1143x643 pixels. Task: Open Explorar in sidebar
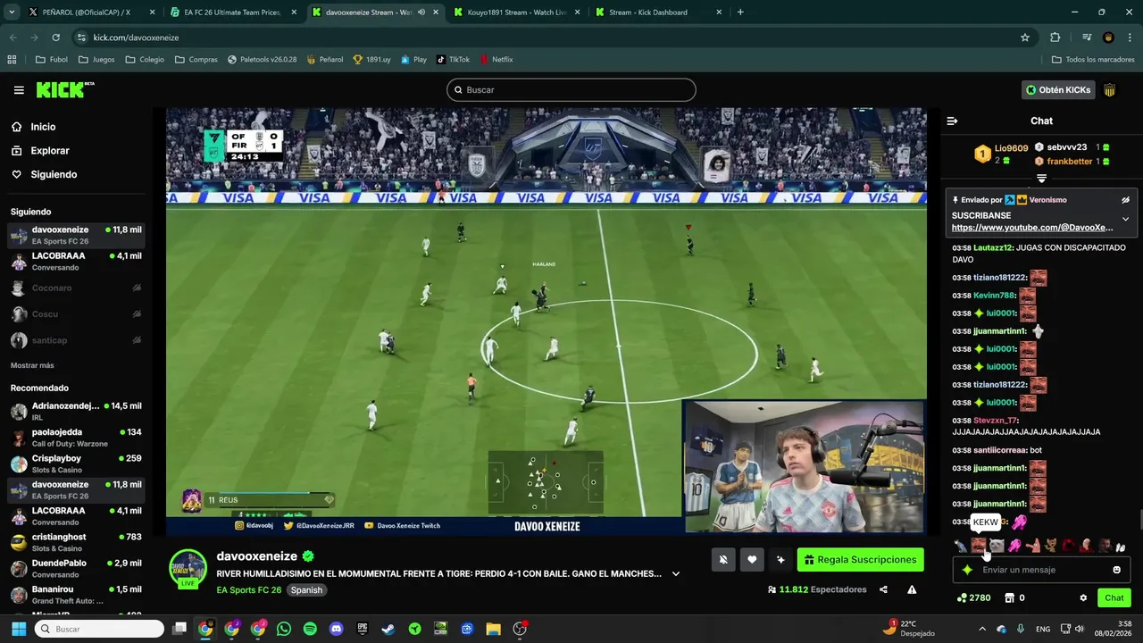pyautogui.click(x=49, y=151)
